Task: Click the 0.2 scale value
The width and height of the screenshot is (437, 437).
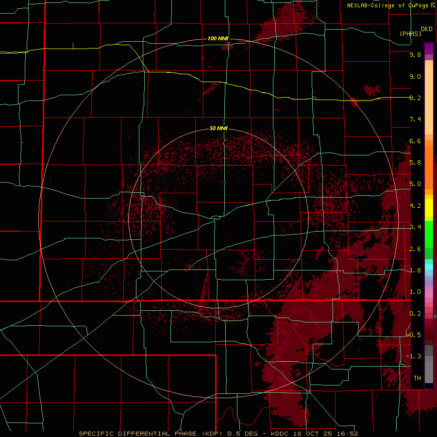Action: (415, 314)
